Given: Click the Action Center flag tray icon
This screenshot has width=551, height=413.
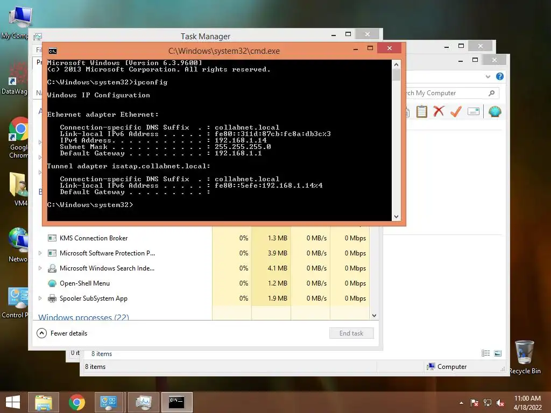Looking at the screenshot, I should pyautogui.click(x=474, y=403).
